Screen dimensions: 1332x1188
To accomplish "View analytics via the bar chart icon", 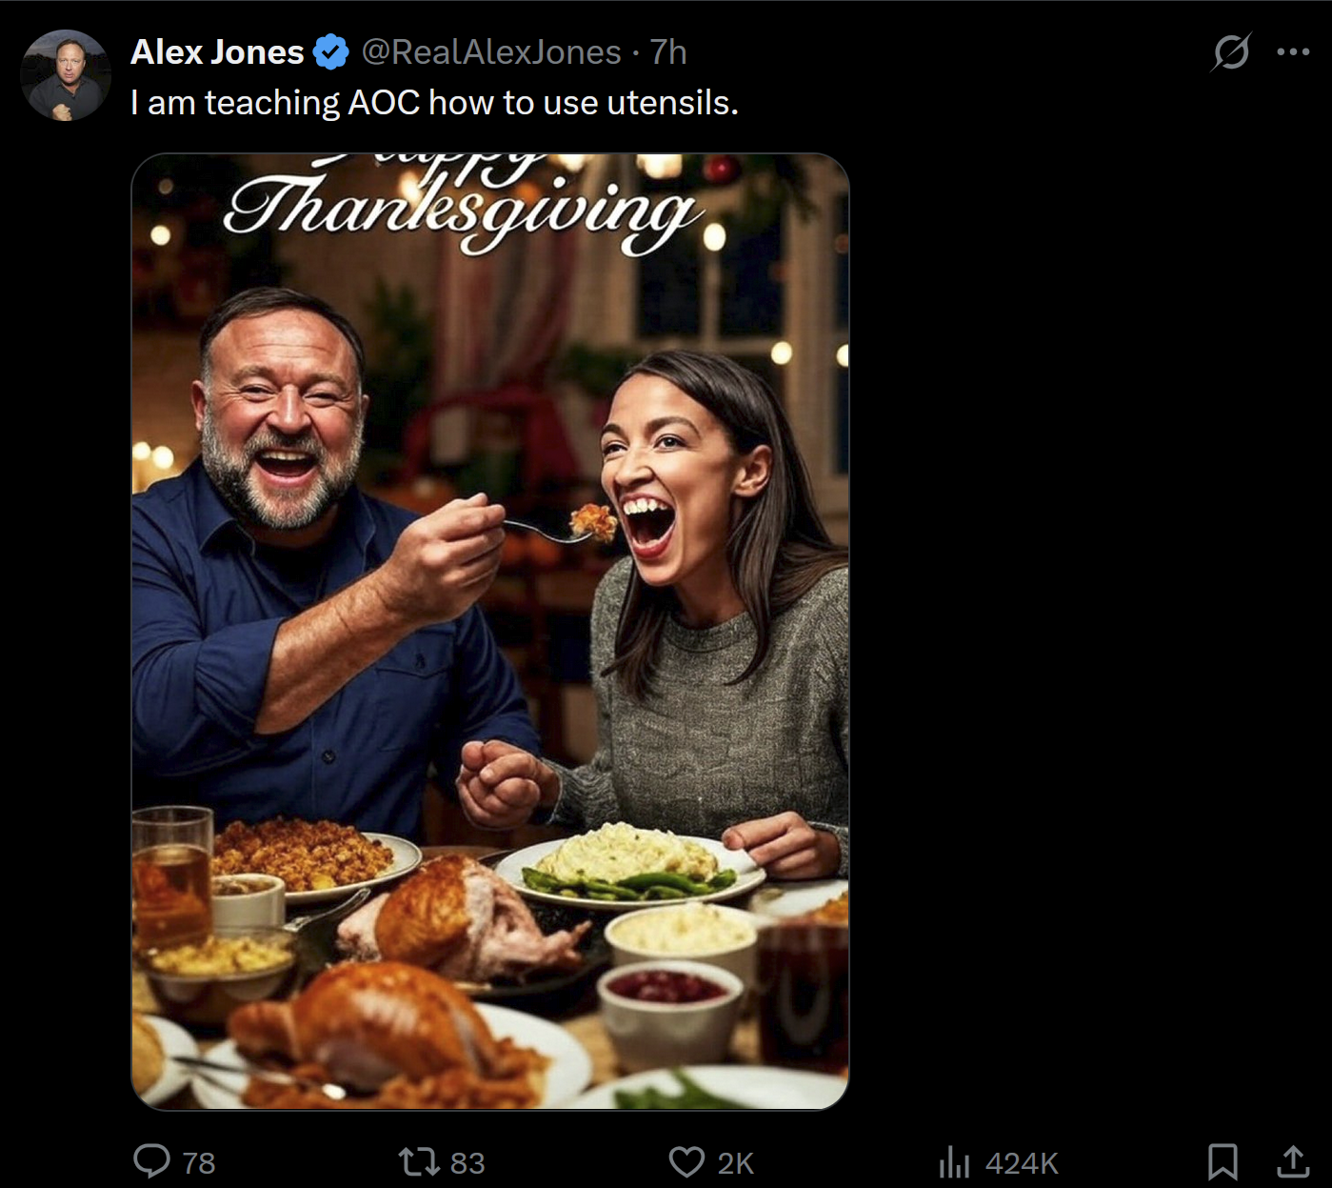I will coord(954,1161).
